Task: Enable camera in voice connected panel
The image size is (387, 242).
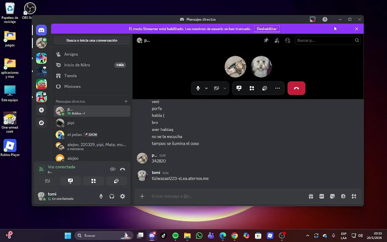Action: 47,181
